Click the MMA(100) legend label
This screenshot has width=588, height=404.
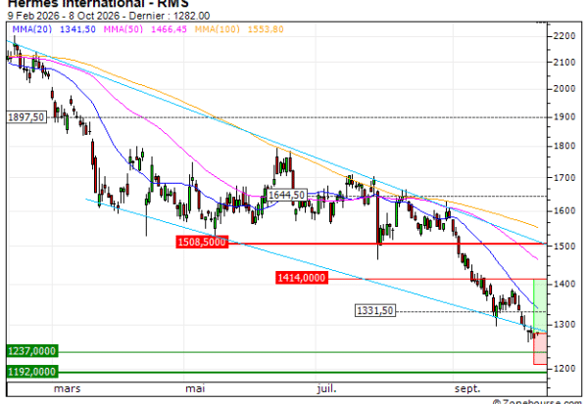[218, 29]
